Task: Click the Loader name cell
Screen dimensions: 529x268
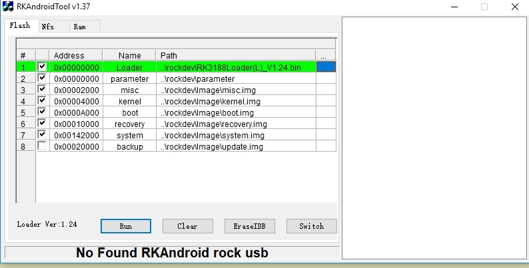Action: tap(129, 67)
